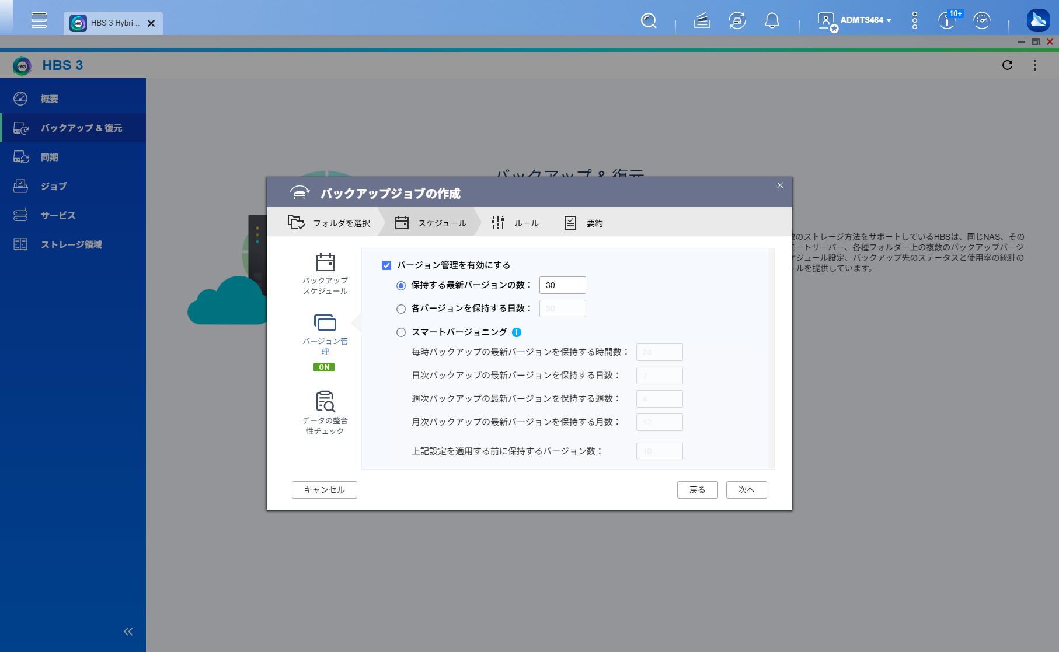Select 保持する最新バージョンの数 radio button
The width and height of the screenshot is (1059, 652).
tap(401, 286)
